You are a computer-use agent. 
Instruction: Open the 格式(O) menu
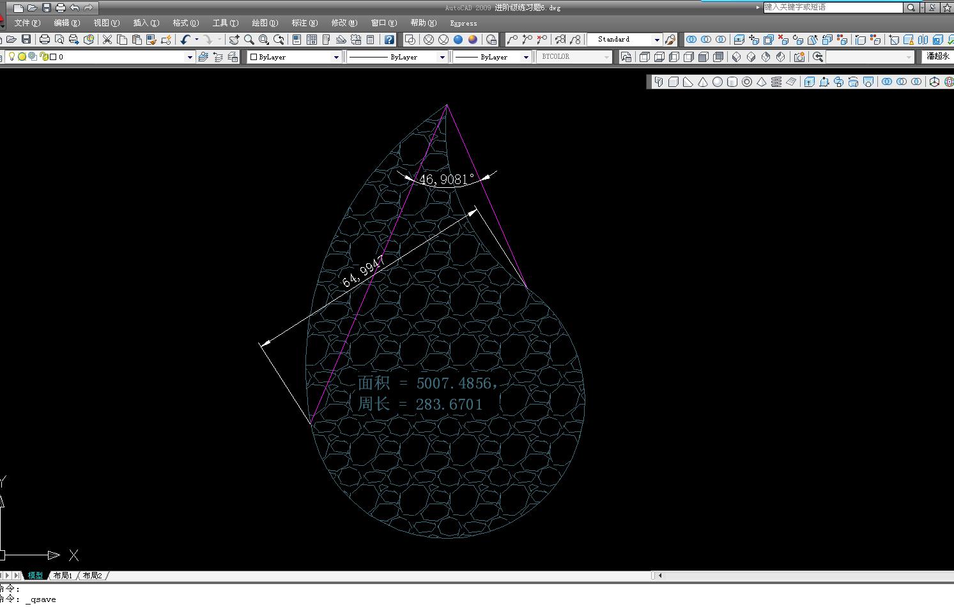[185, 23]
